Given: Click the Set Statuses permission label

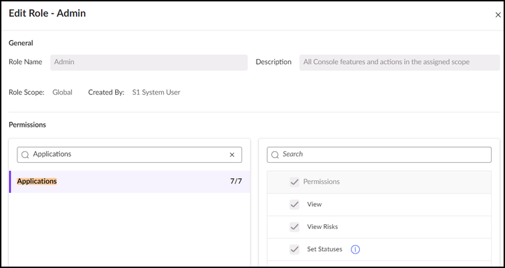Looking at the screenshot, I should click(x=324, y=249).
